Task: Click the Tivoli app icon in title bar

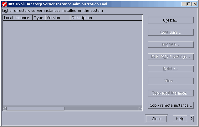Action: [4, 4]
